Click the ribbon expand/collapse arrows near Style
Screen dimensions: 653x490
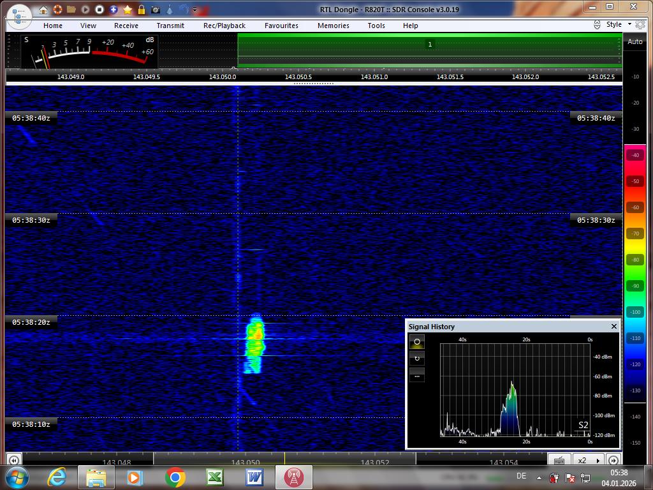(597, 25)
